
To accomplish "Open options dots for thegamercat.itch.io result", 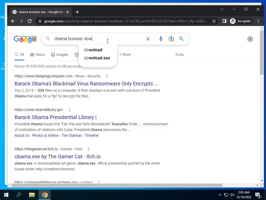I will pos(88,149).
